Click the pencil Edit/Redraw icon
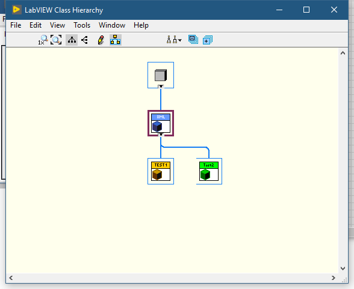 point(101,40)
